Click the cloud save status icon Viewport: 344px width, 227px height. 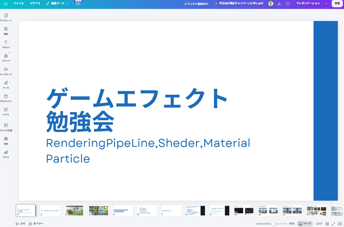(78, 4)
